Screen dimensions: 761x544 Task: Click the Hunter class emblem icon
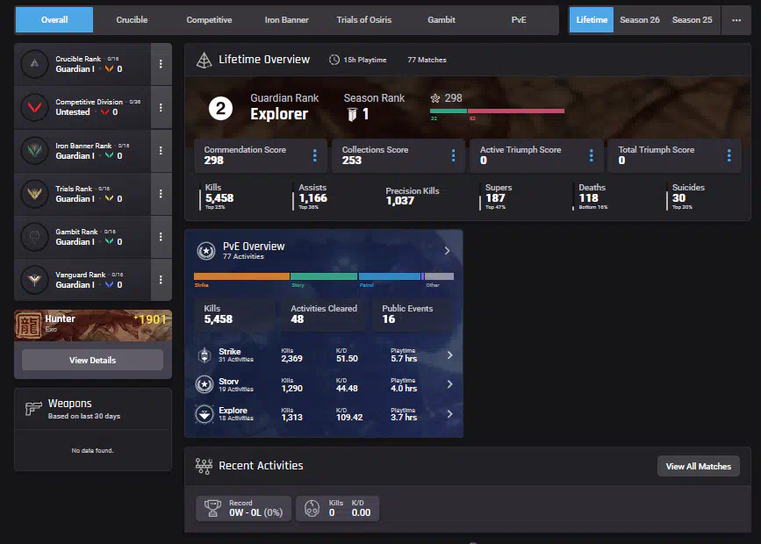pyautogui.click(x=29, y=326)
